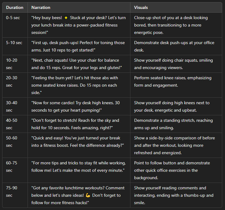Click the Visuals column header
Image resolution: width=225 pixels, height=210 pixels.
[141, 7]
